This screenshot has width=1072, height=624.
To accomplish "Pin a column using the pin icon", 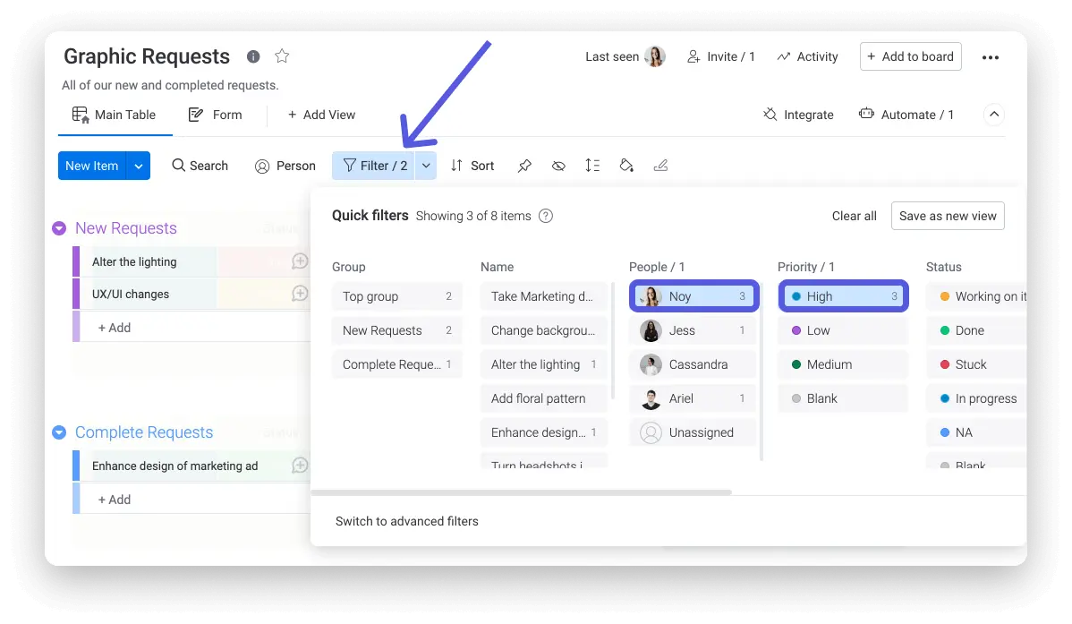I will coord(524,165).
